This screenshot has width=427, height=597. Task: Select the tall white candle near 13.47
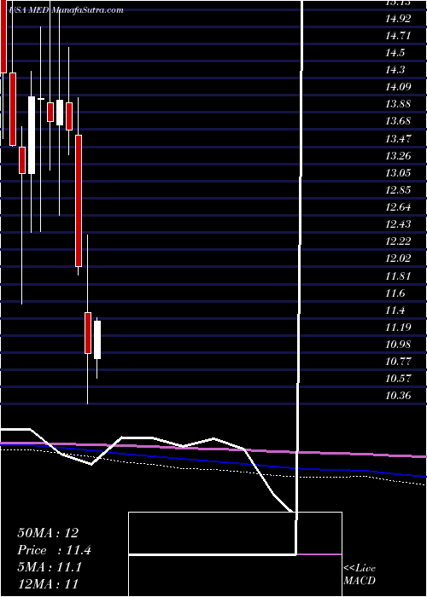tap(32, 135)
